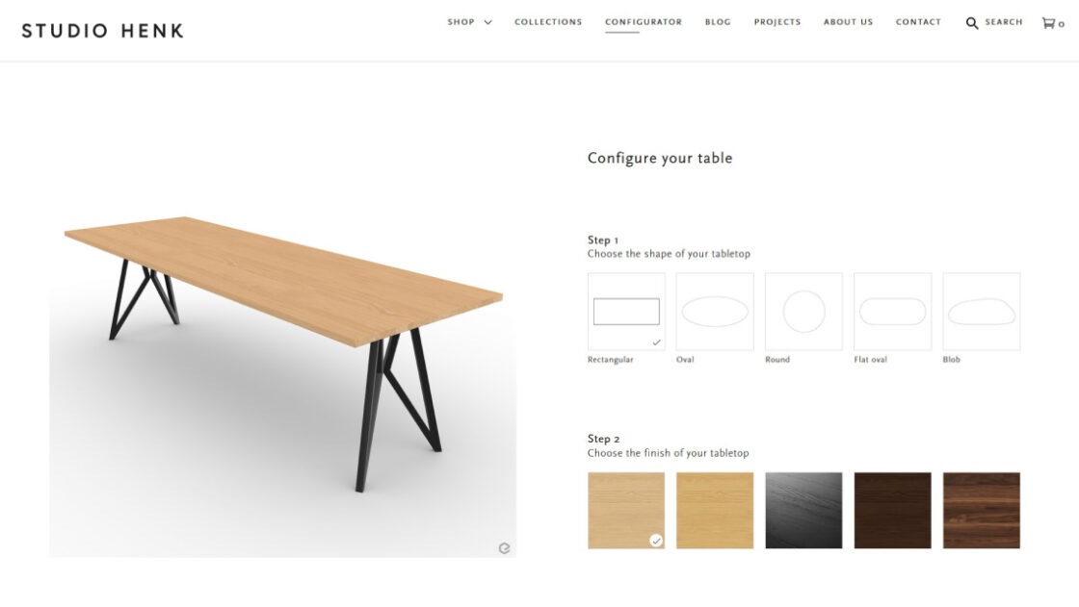Open the Collections menu item
Viewport: 1079px width, 607px height.
[x=548, y=22]
